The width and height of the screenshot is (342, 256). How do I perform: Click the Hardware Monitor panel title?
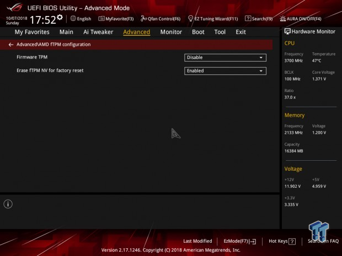pyautogui.click(x=313, y=31)
